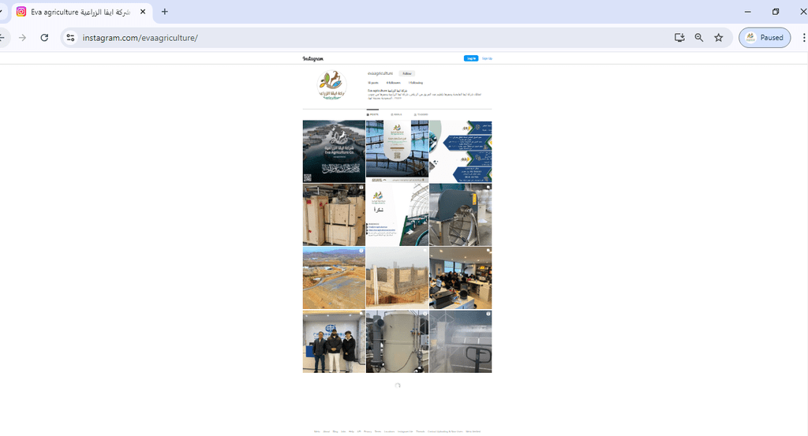Open the zoom magnifier in address bar

[699, 38]
